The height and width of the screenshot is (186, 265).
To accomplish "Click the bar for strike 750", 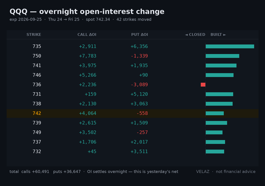I will point(222,56).
